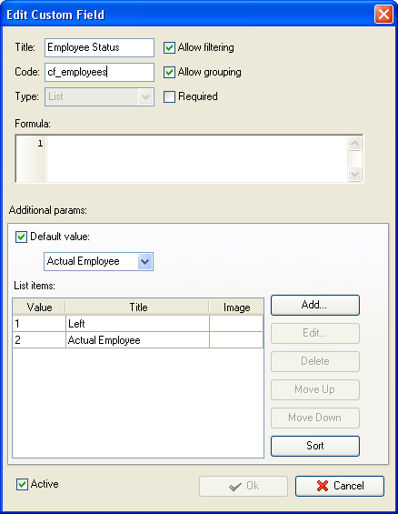Enable the Required checkbox
The image size is (398, 514).
(169, 96)
